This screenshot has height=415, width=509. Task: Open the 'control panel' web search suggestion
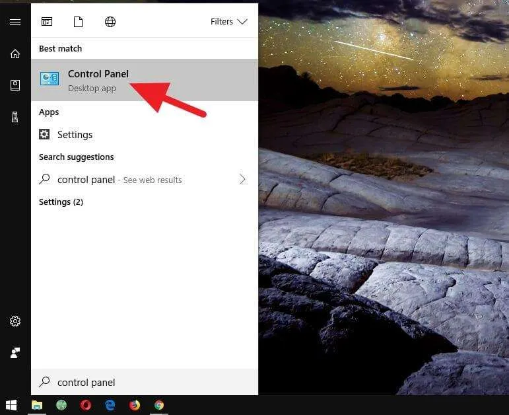click(145, 179)
